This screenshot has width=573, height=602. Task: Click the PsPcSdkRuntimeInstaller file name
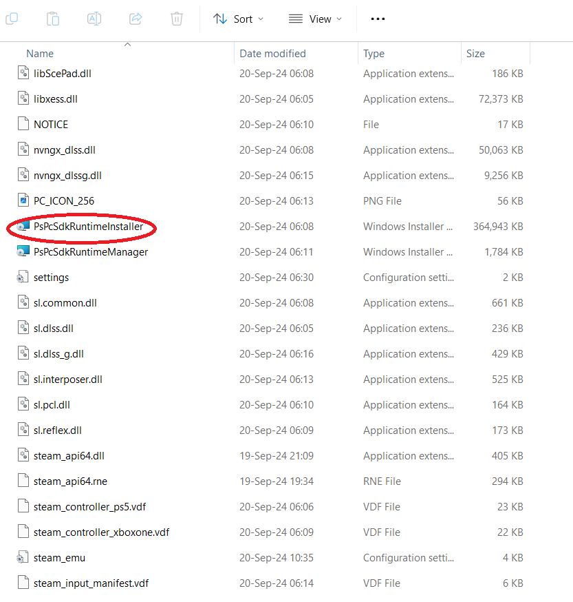point(88,227)
